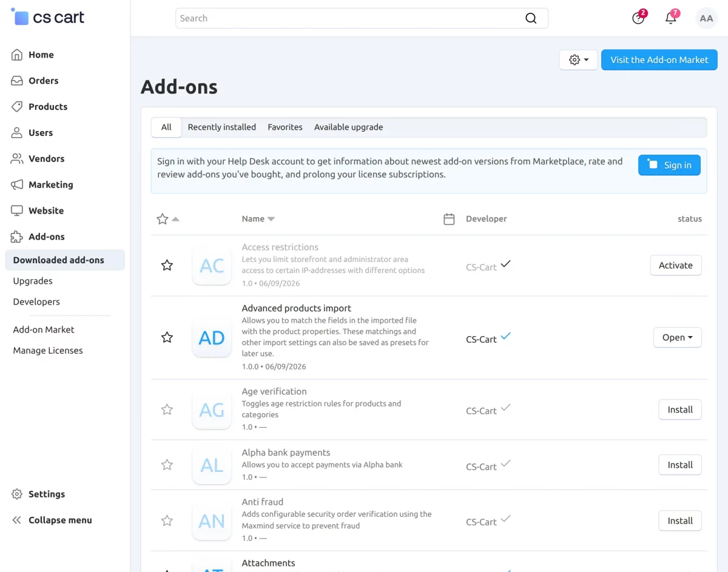Viewport: 728px width, 572px height.
Task: Click Visit the Add-on Market button
Action: (659, 59)
